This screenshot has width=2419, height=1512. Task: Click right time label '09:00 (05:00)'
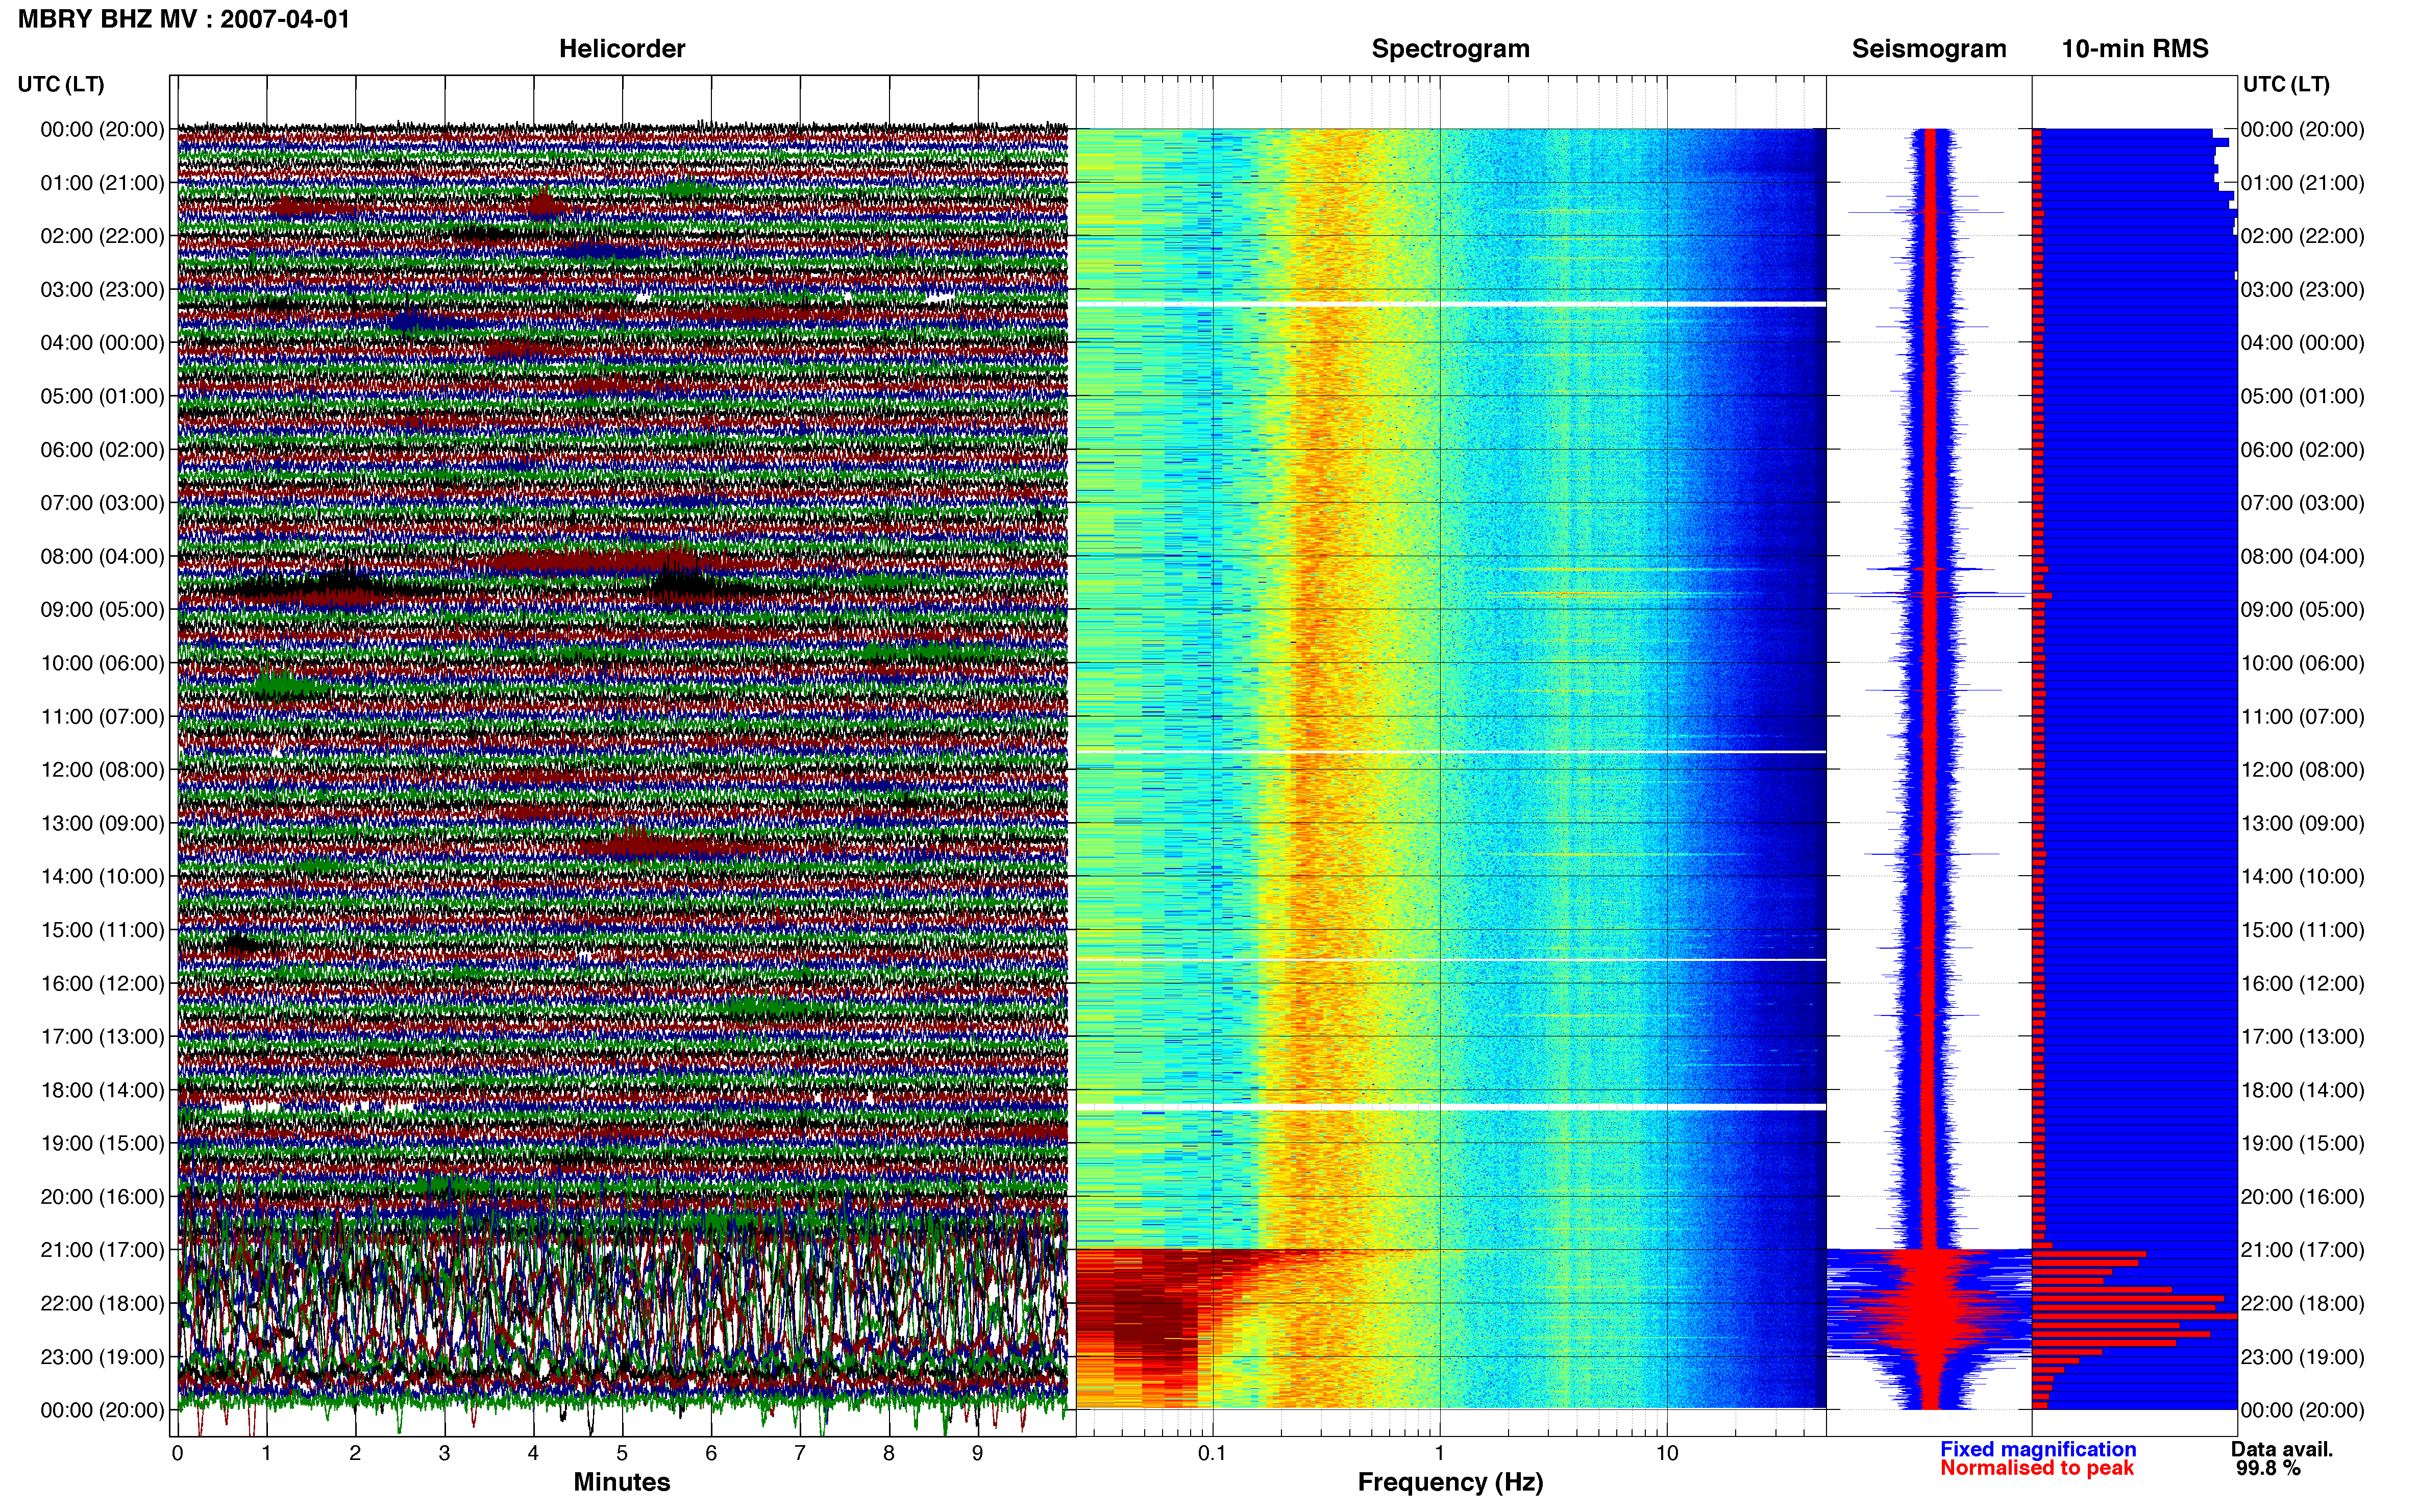click(x=2302, y=610)
